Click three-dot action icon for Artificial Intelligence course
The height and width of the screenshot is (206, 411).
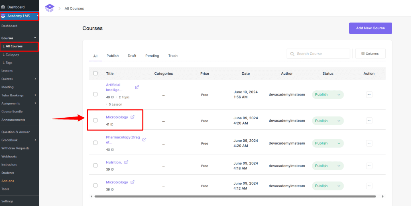(x=369, y=94)
